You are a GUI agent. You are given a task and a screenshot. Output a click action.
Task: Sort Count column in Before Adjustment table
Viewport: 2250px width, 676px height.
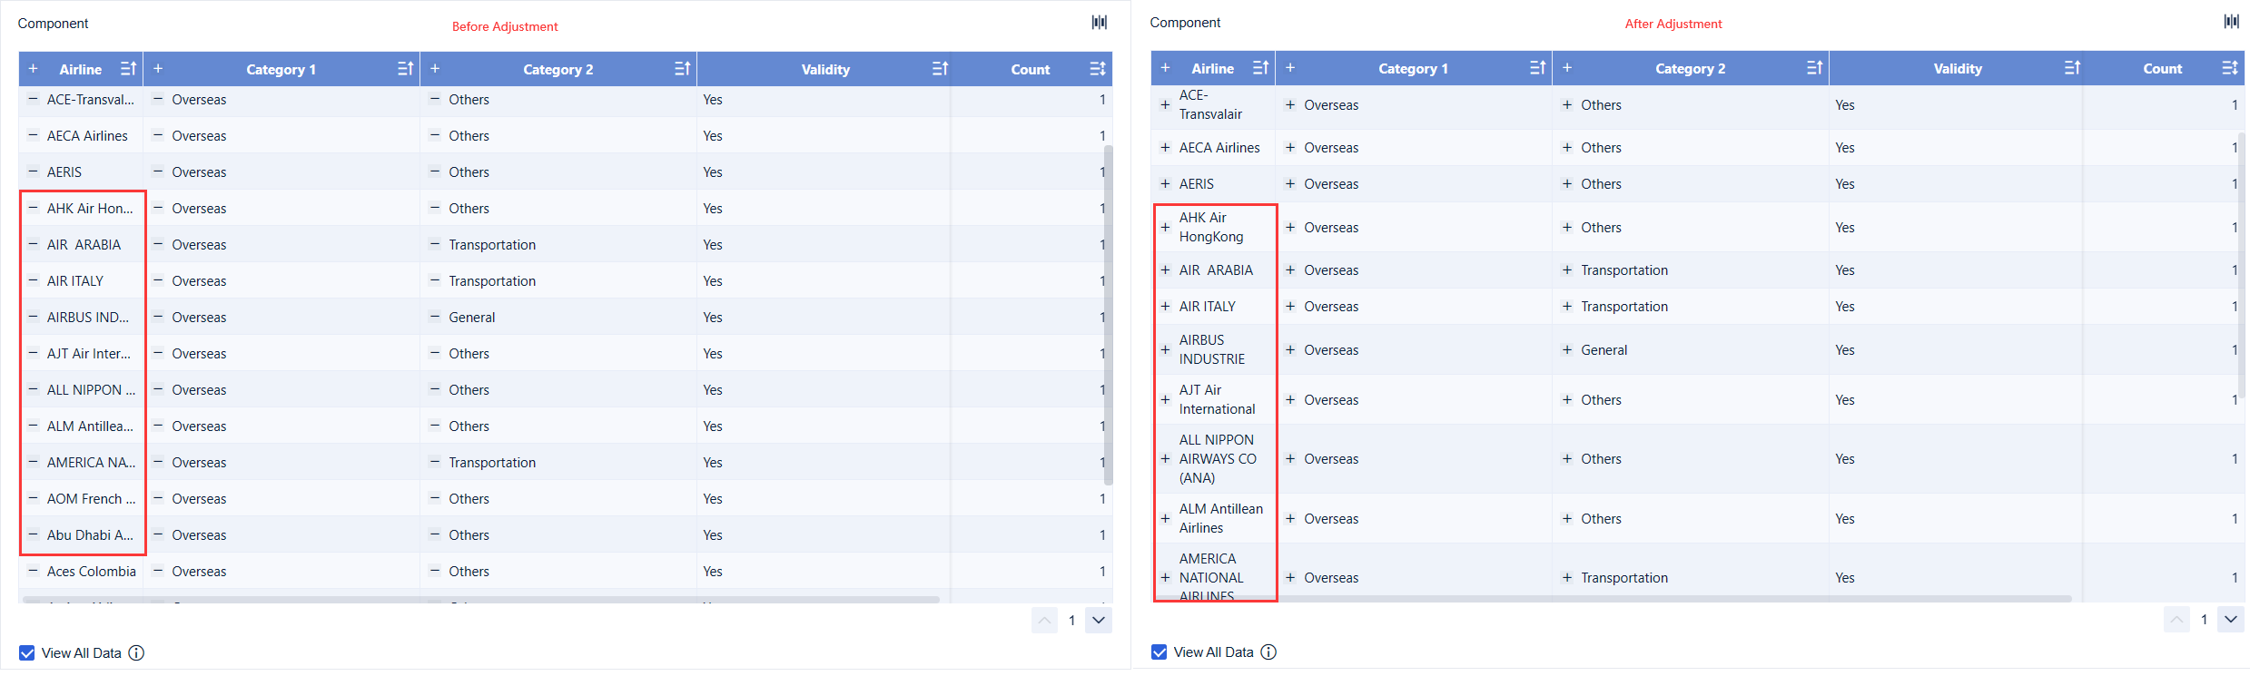point(1098,69)
